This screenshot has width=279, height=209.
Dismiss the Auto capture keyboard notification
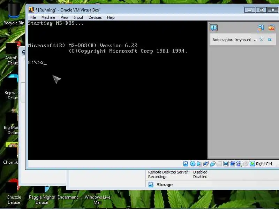pos(270,39)
